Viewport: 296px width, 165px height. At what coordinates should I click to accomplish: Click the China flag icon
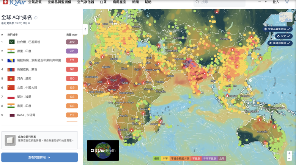coord(11,87)
